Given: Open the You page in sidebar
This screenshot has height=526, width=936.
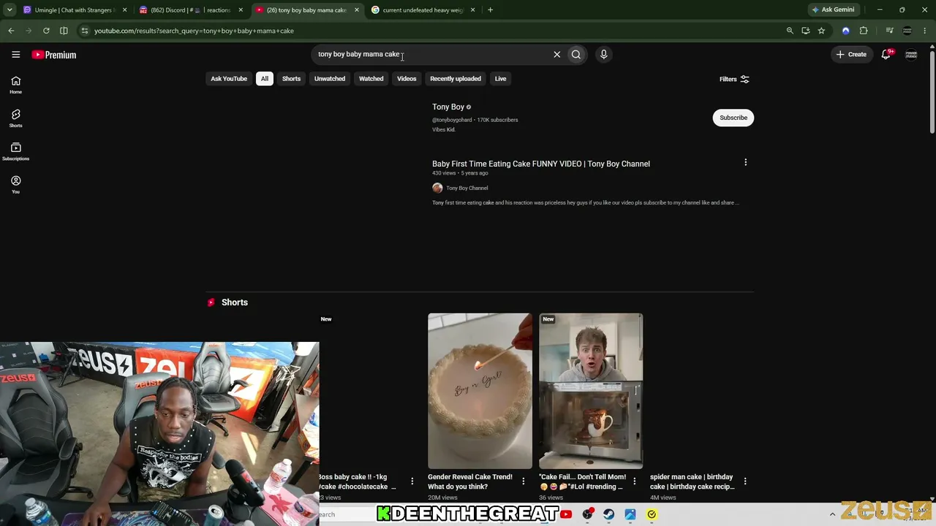Looking at the screenshot, I should pyautogui.click(x=15, y=184).
